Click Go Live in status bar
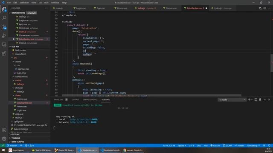Image resolution: width=273 pixels, height=153 pixels. pyautogui.click(x=215, y=145)
